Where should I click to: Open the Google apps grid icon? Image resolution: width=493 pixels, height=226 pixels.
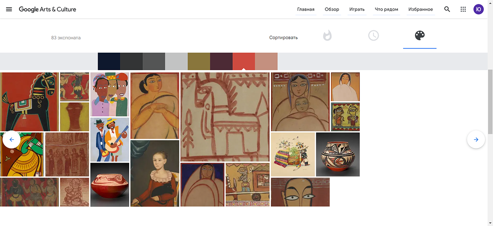463,9
